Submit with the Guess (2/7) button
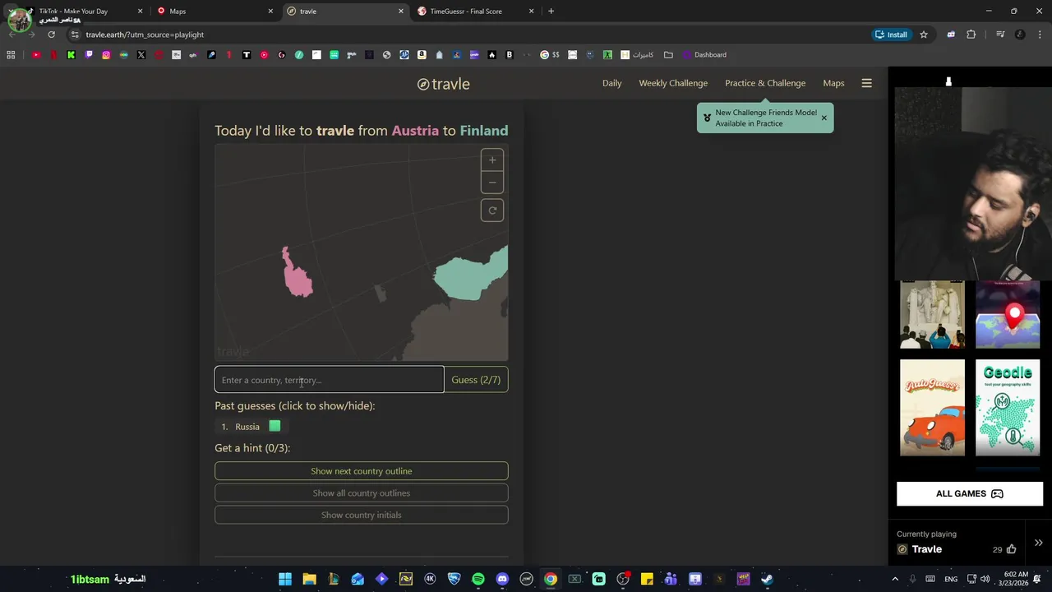 476,380
